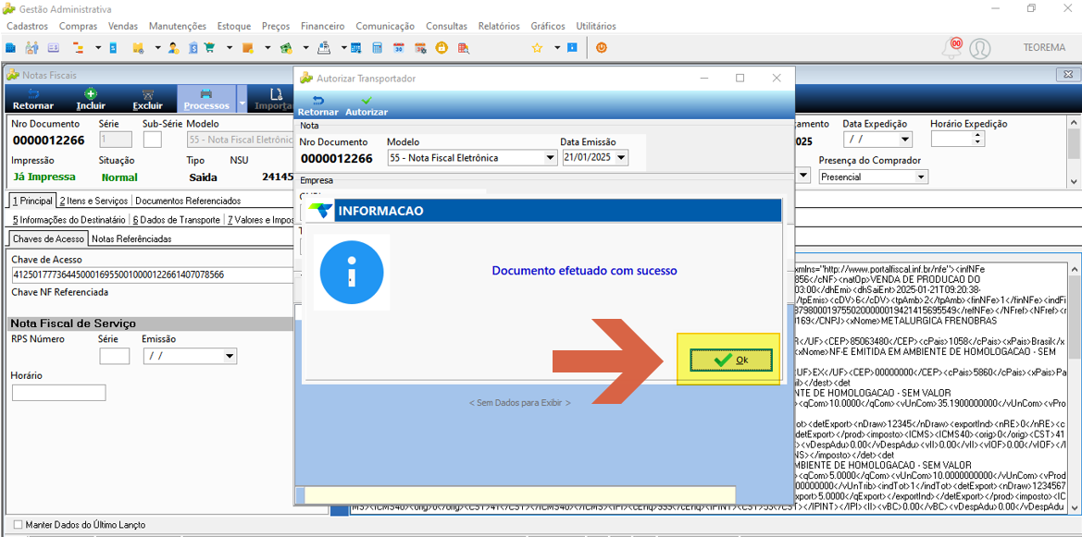Click the yellow box with gear icon
This screenshot has height=537, width=1082.
pos(138,47)
